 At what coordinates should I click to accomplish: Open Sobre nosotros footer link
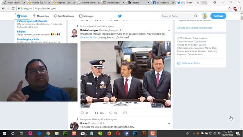pyautogui.click(x=200, y=38)
